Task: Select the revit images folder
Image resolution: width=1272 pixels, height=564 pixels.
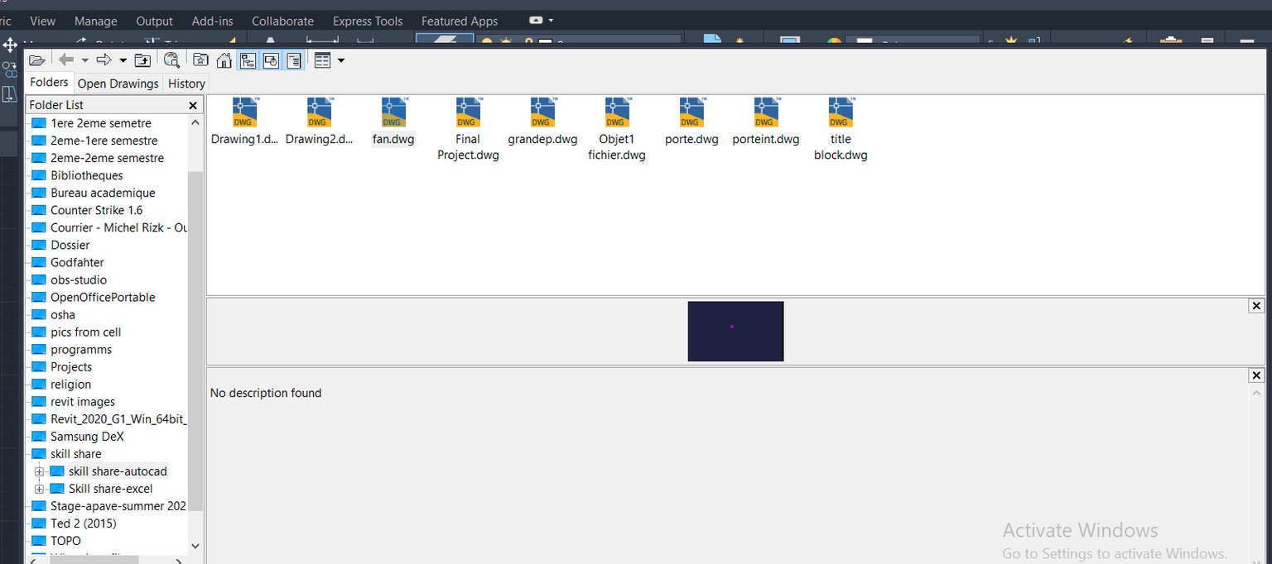Action: [x=83, y=401]
